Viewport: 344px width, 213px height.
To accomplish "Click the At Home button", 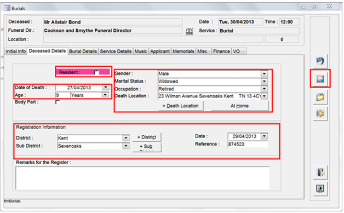I will (x=239, y=106).
